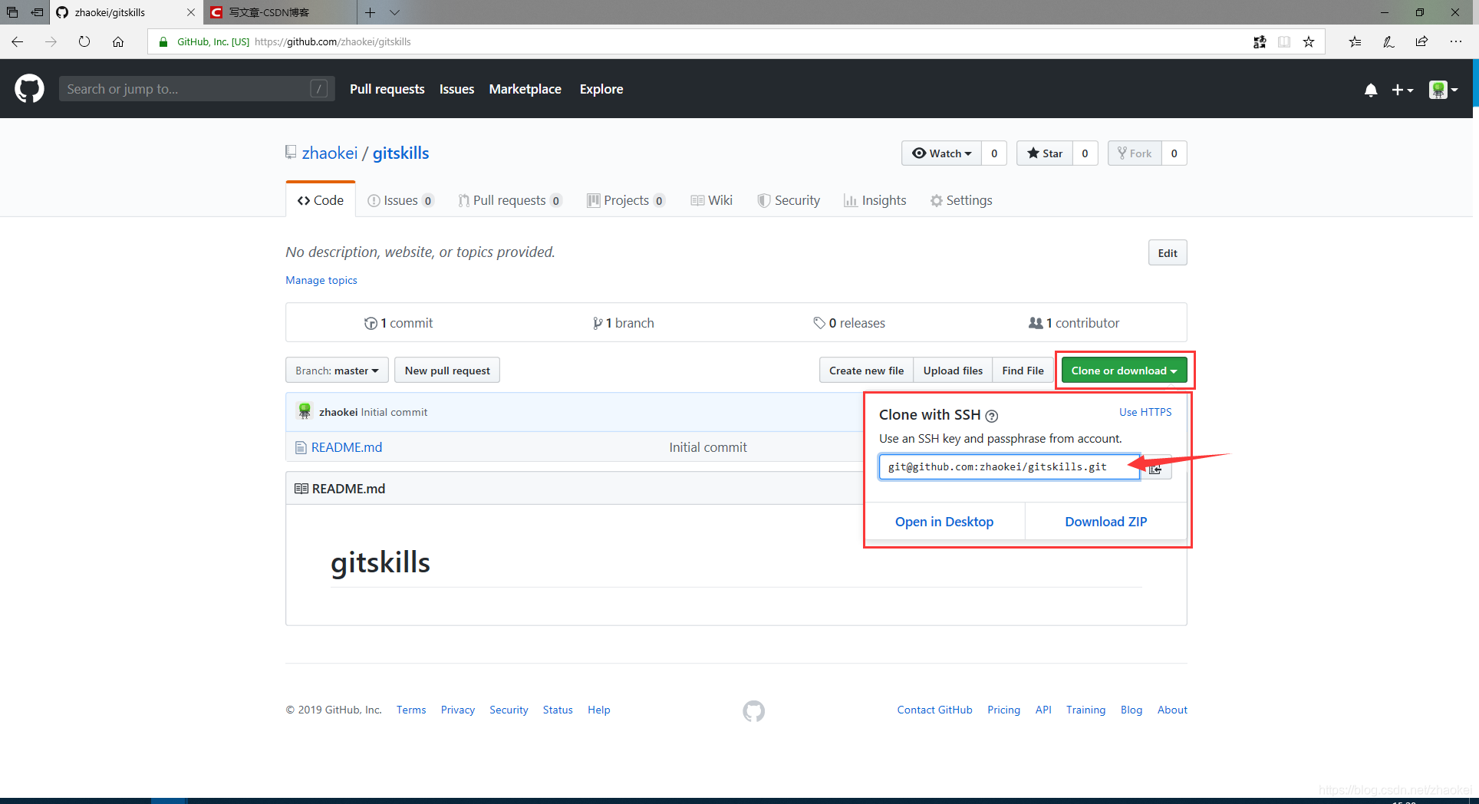Click the Manage topics link
This screenshot has height=804, width=1479.
point(321,280)
